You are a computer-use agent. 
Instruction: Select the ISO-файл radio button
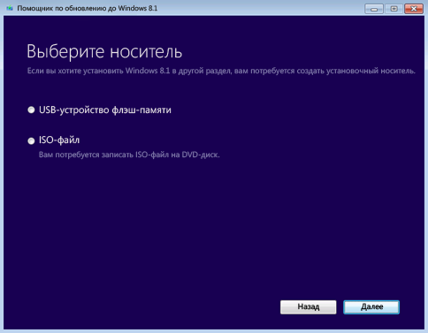tap(31, 141)
